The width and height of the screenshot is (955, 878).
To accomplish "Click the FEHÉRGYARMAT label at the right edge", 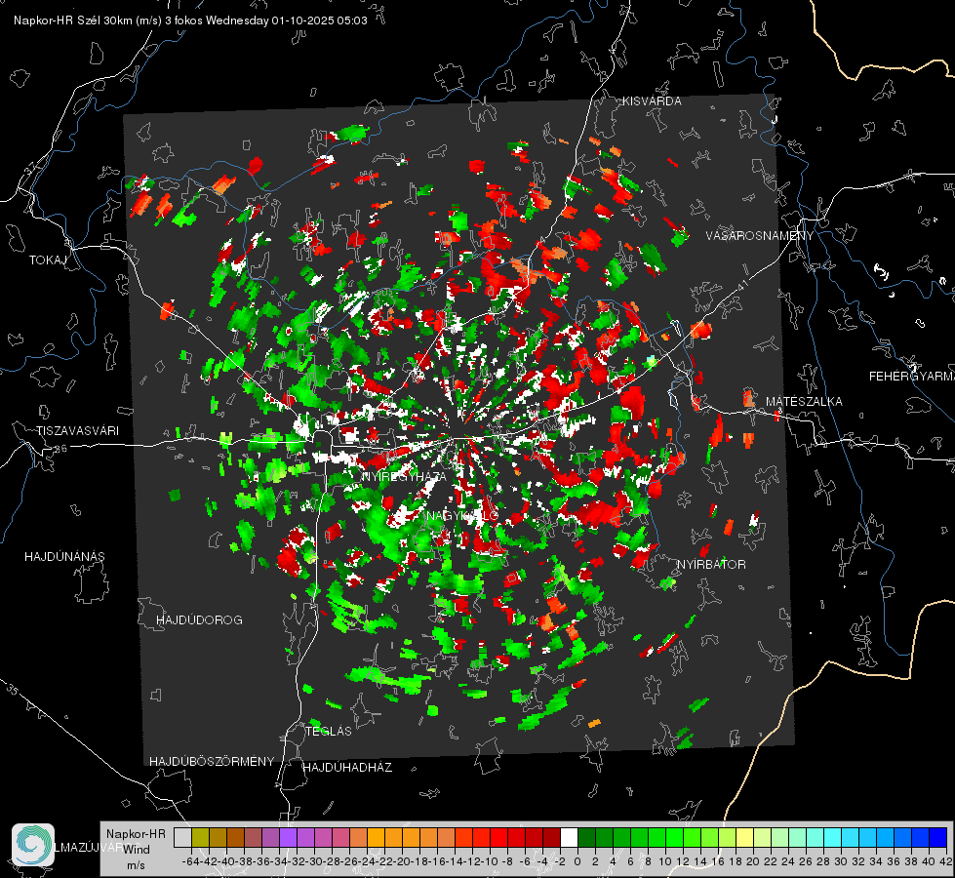I will click(x=912, y=377).
